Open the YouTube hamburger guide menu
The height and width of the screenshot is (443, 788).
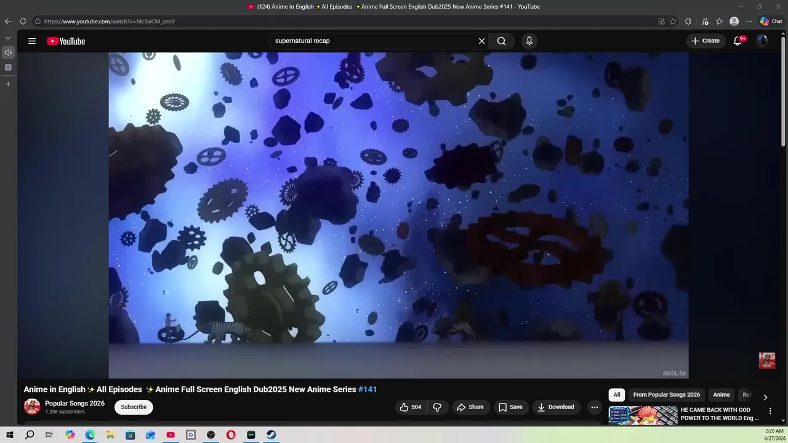32,41
